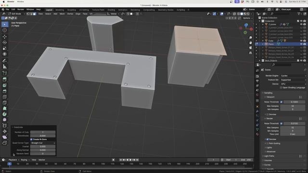
Task: Click the pan view hand icon
Action: tap(250, 43)
